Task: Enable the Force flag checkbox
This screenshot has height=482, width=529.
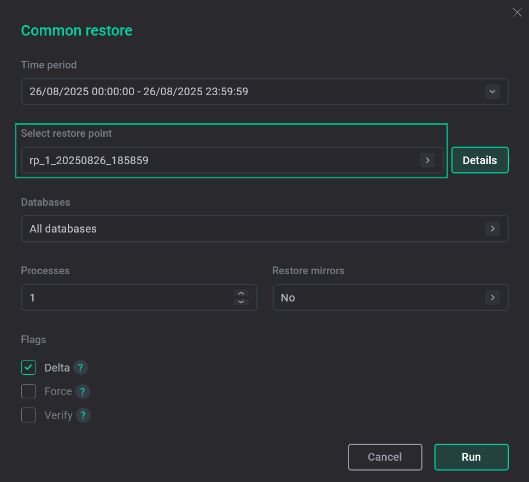Action: pyautogui.click(x=28, y=392)
